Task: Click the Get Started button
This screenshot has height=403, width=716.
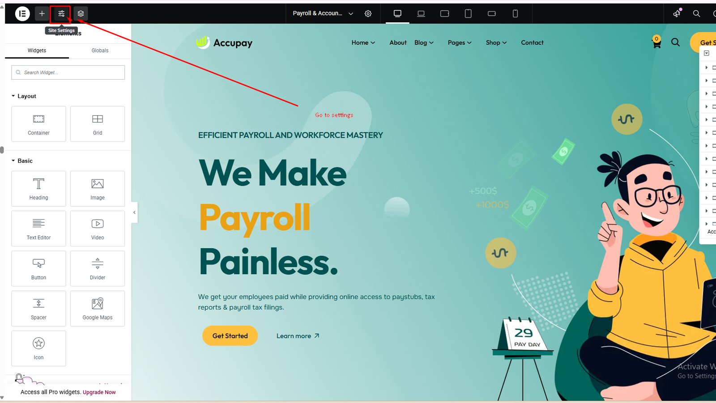Action: pos(230,336)
